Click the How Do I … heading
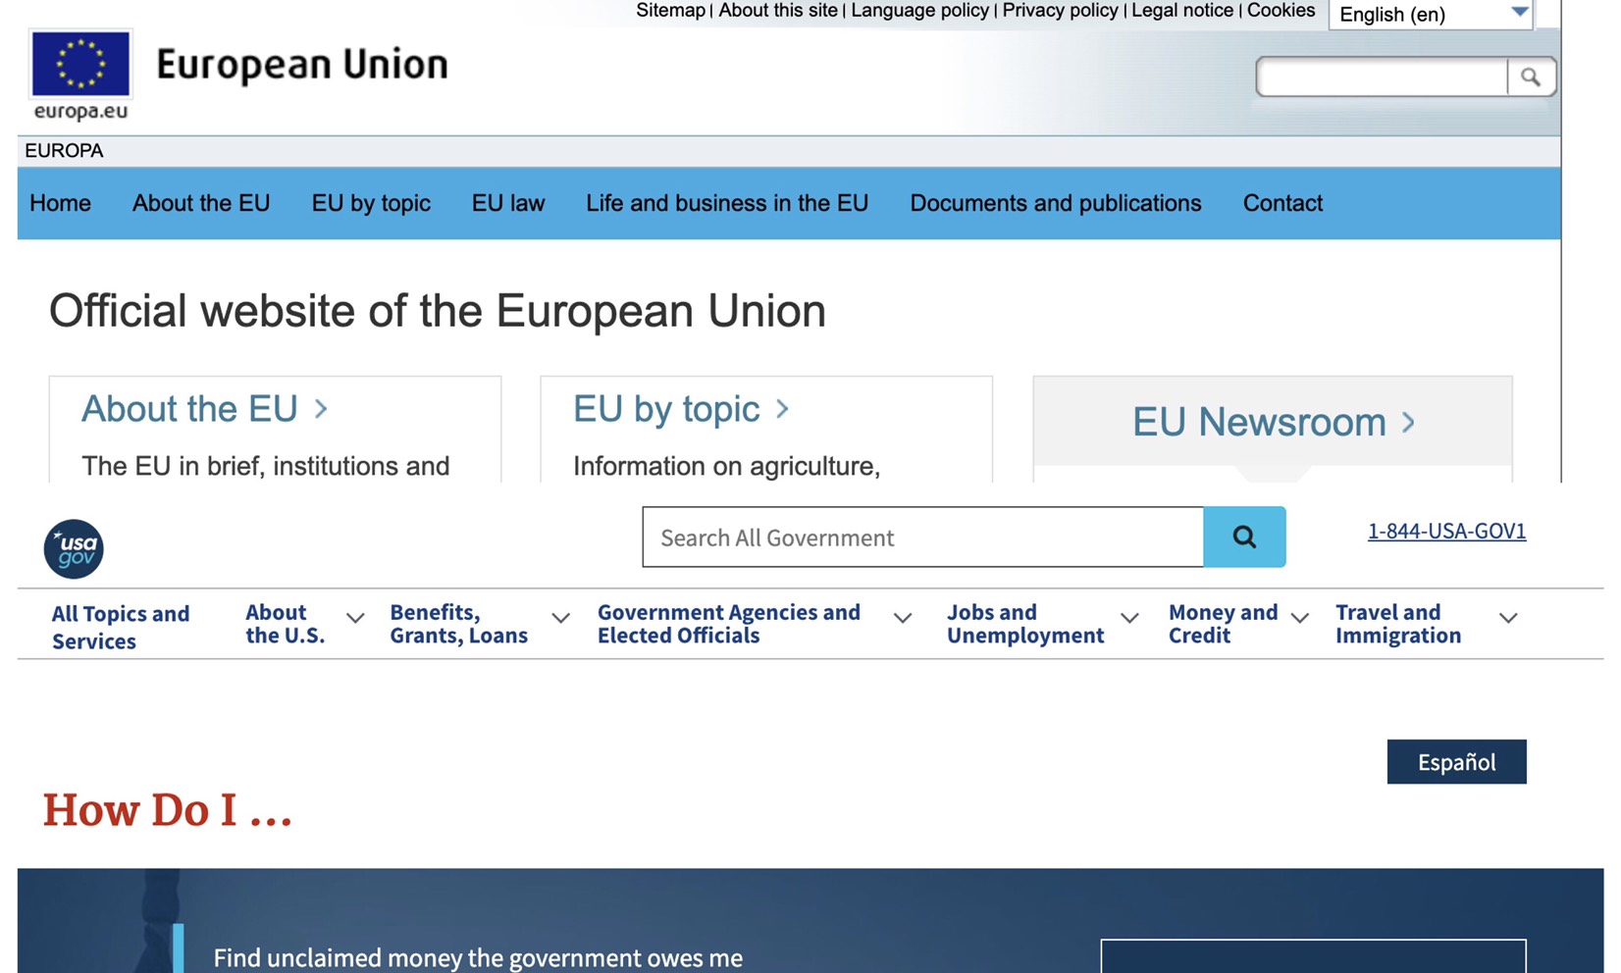This screenshot has height=973, width=1621. tap(168, 810)
